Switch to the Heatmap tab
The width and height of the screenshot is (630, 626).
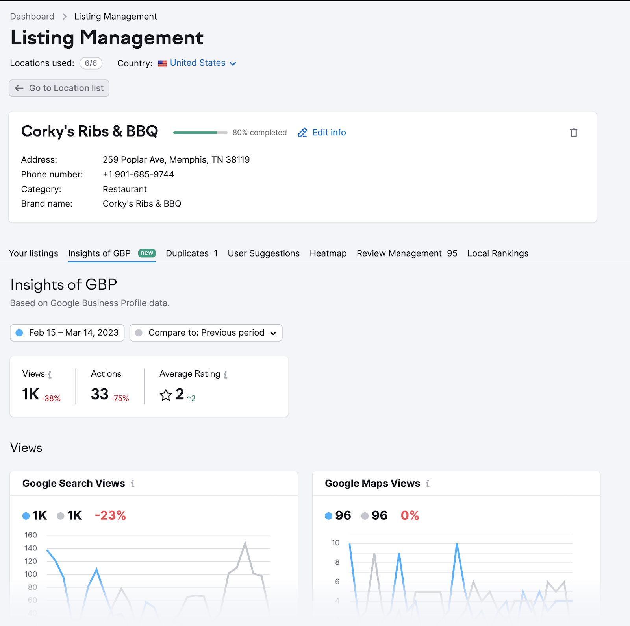tap(328, 253)
